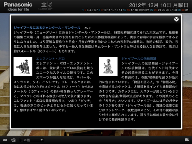Select day 8 in the calendar strip
Image resolution: width=192 pixels, height=144 pixels.
[x=99, y=10]
